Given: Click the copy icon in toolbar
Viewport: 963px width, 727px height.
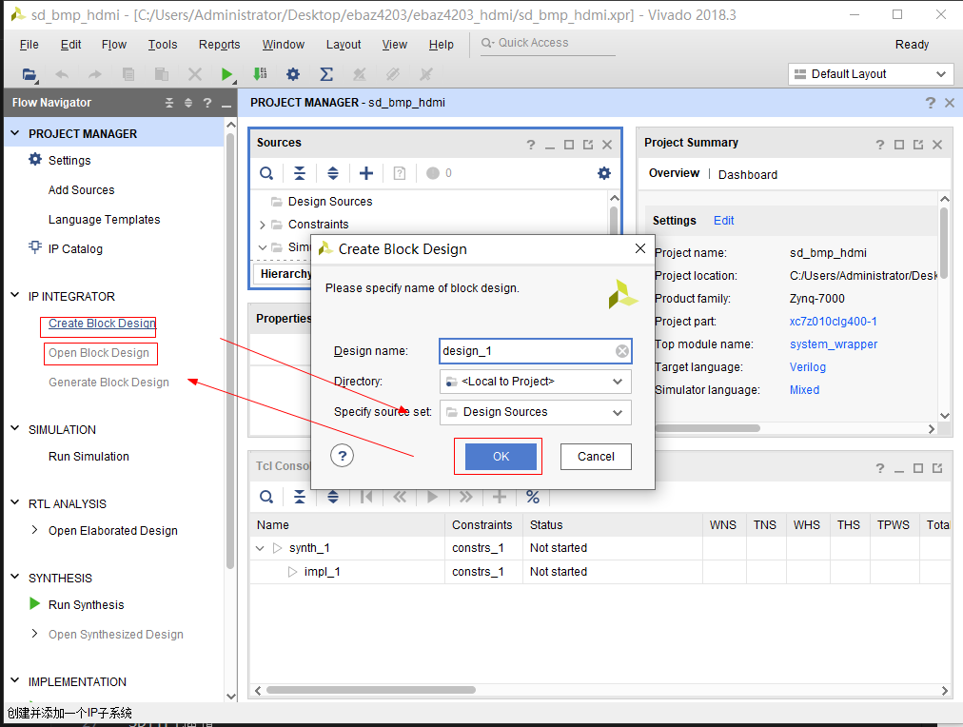Looking at the screenshot, I should (128, 74).
